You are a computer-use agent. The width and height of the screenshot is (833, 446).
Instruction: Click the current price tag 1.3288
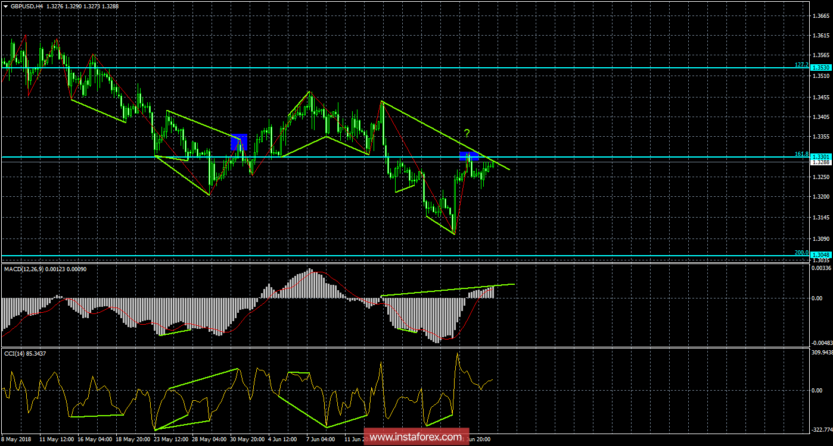820,162
